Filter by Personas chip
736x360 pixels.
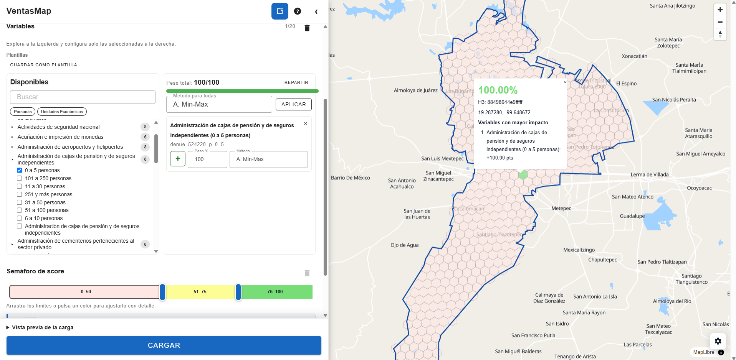pos(23,112)
